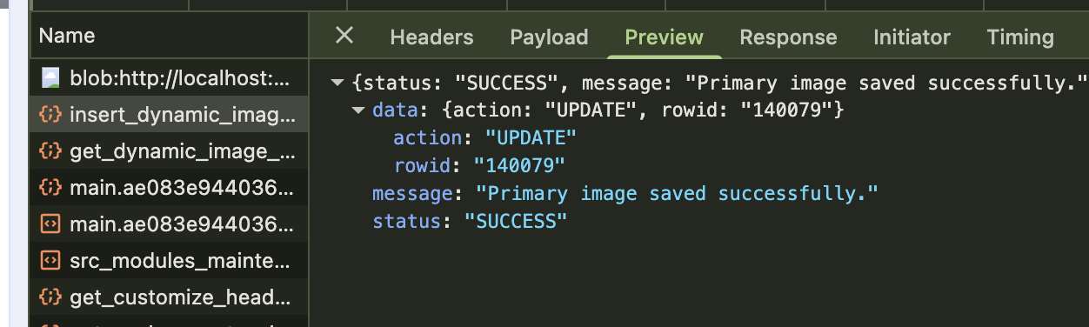The height and width of the screenshot is (327, 1089).
Task: Collapse the root response object
Action: [337, 83]
